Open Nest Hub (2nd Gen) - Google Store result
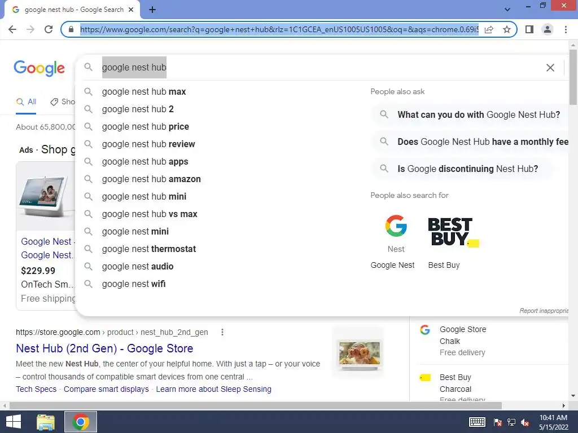Screen dimensions: 578x433 pyautogui.click(x=104, y=348)
